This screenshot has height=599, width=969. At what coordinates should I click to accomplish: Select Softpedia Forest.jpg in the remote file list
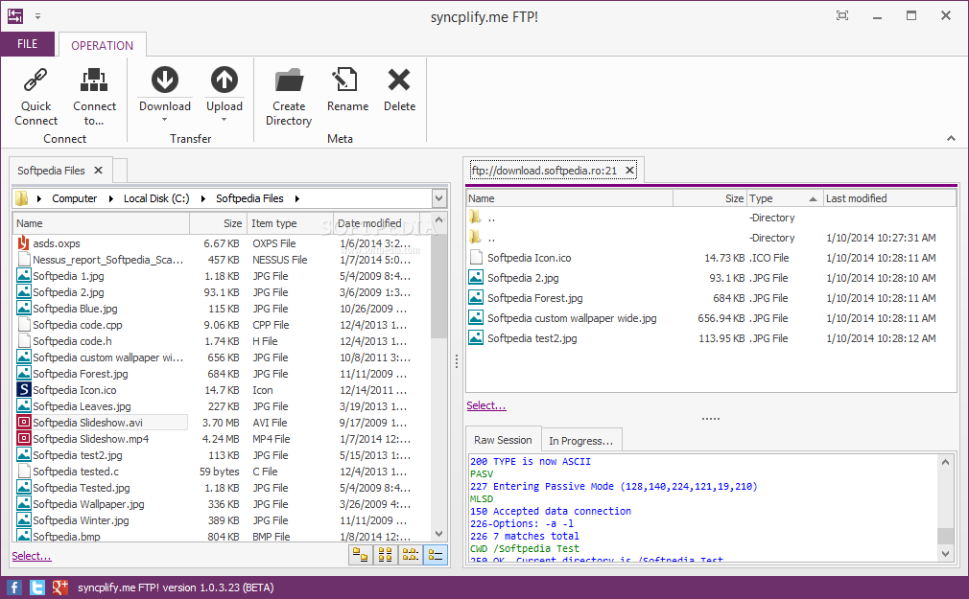[534, 298]
